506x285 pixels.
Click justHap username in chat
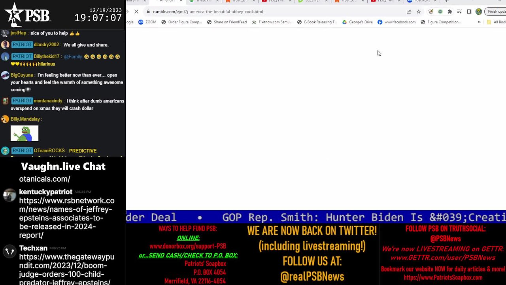pos(18,33)
